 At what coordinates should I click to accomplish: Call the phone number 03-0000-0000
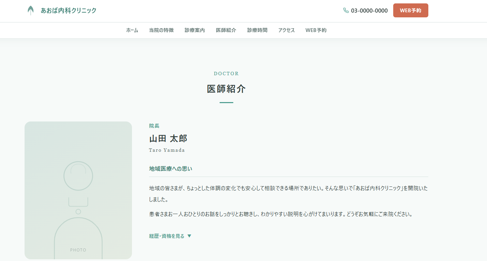click(x=369, y=11)
